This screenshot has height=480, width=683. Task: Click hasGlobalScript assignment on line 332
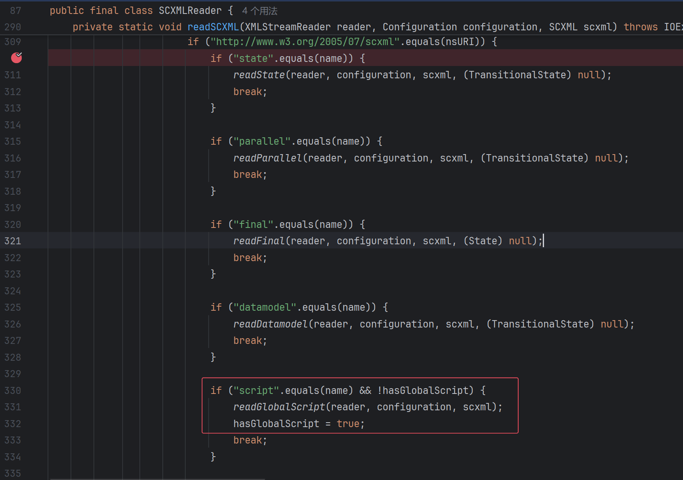[276, 424]
